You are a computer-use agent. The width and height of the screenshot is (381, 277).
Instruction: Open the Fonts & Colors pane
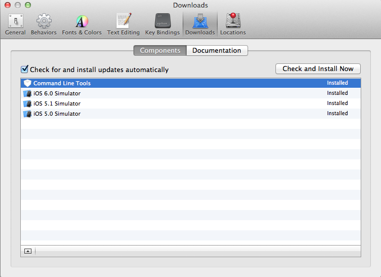point(82,24)
